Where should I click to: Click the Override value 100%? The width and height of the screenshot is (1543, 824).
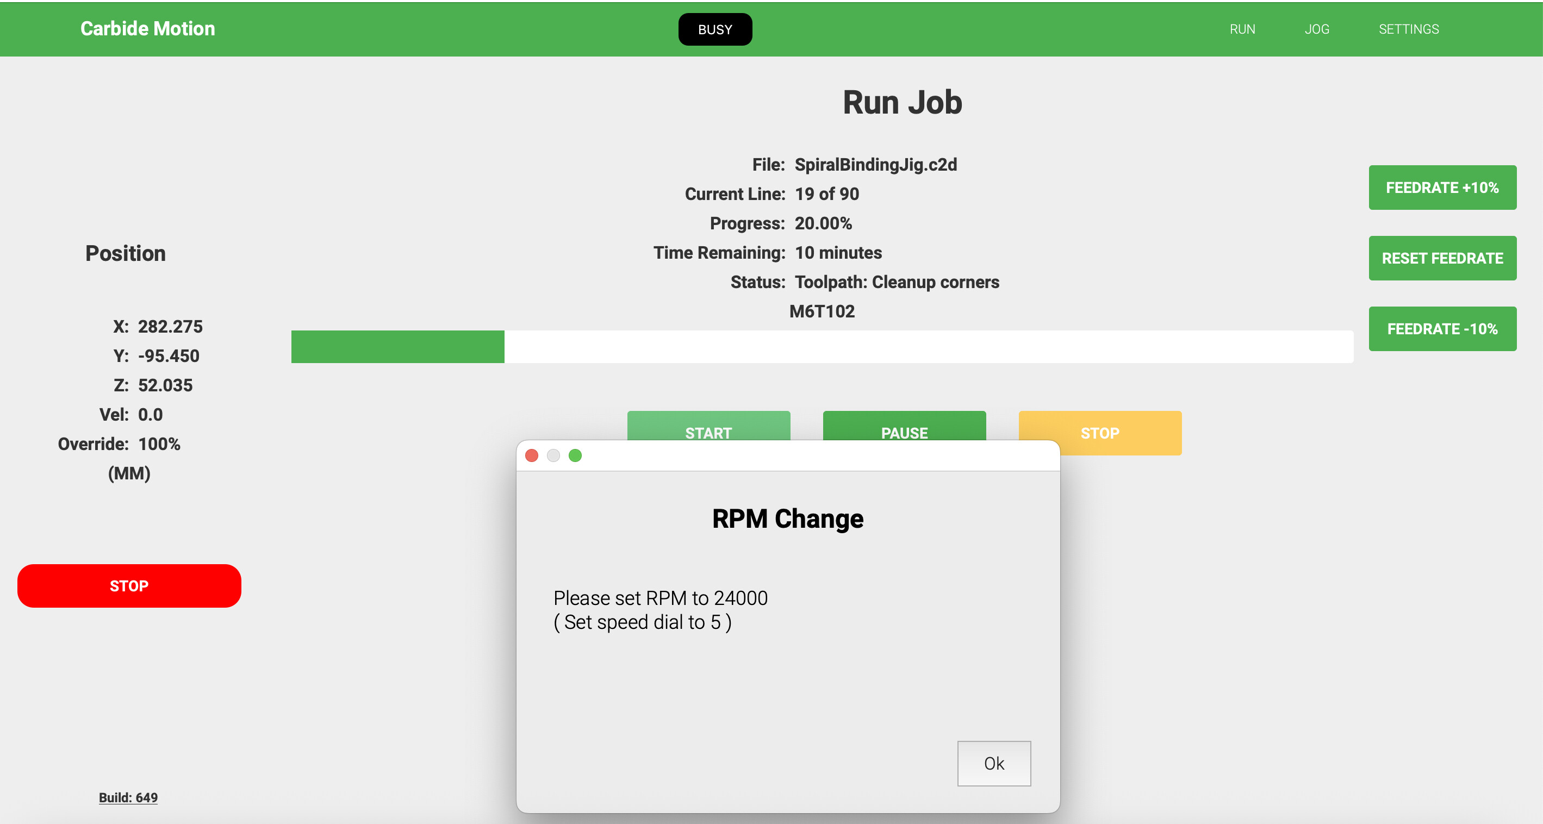[159, 444]
